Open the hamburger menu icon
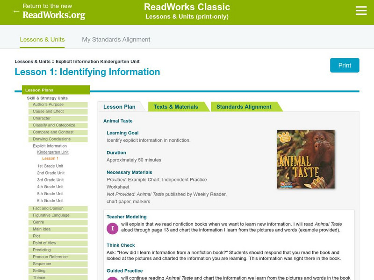374x280 pixels. [361, 11]
